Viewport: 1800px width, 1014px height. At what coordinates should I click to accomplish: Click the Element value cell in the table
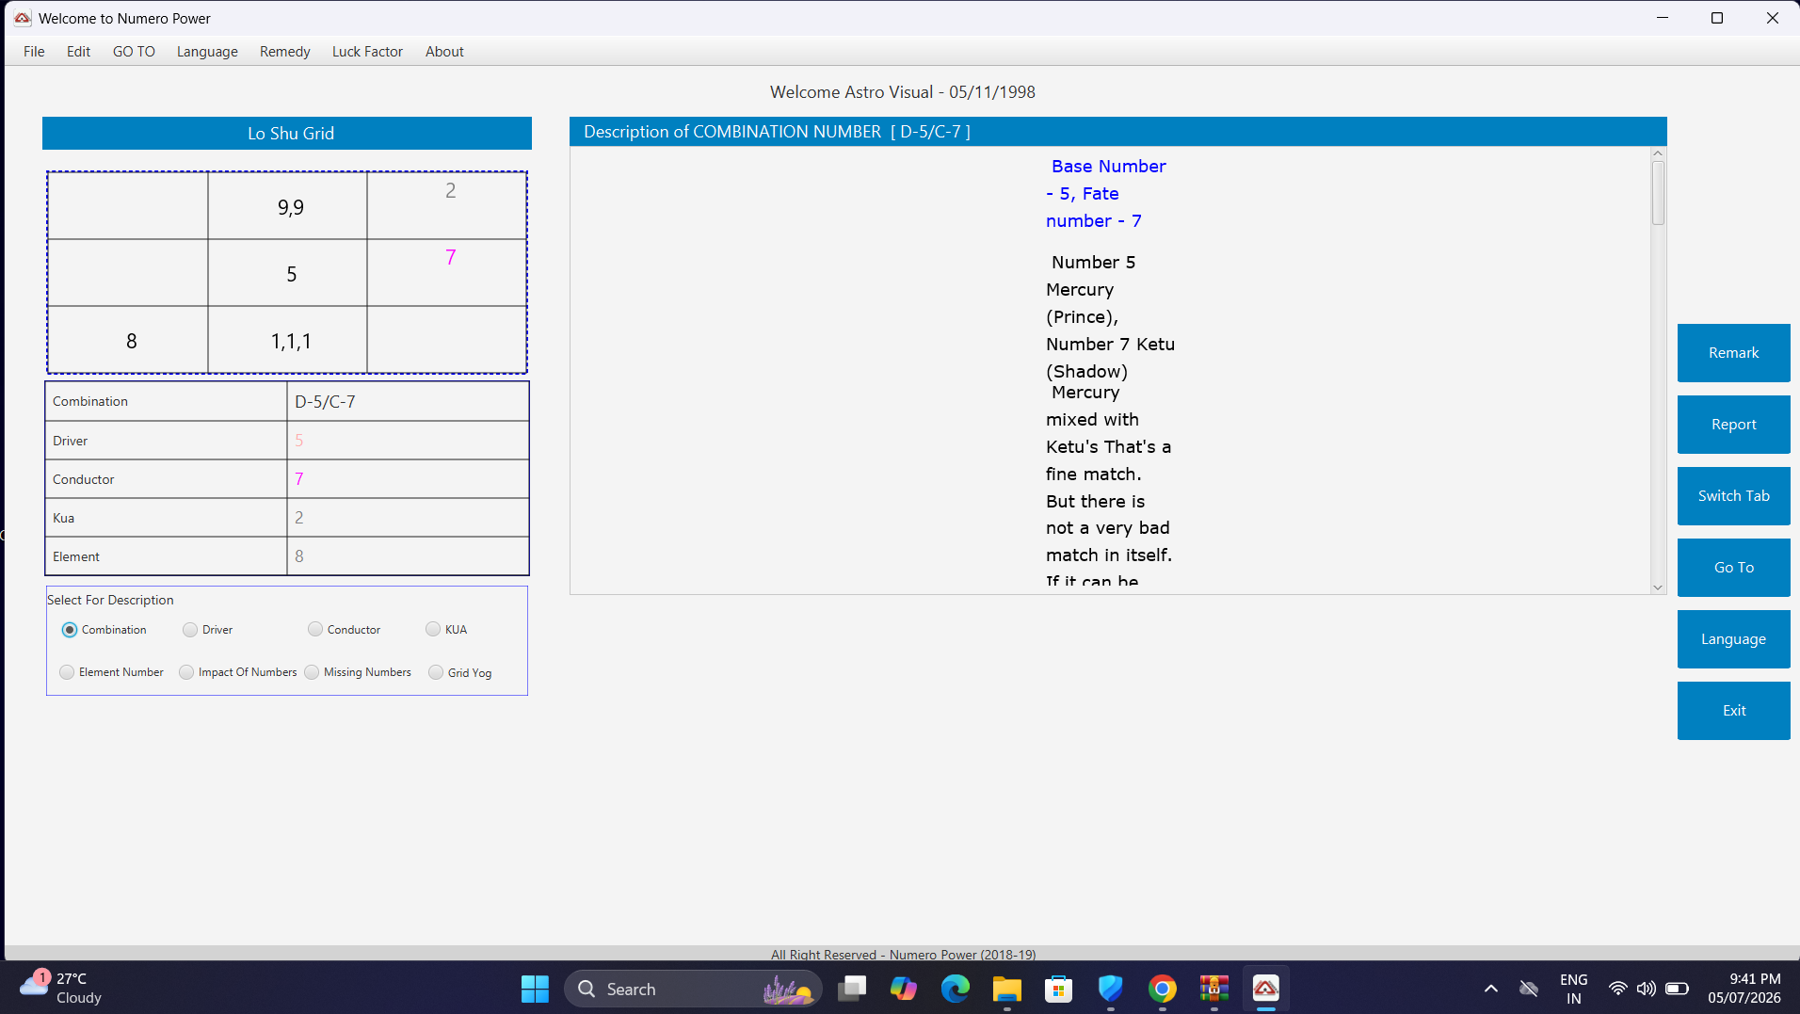tap(408, 556)
